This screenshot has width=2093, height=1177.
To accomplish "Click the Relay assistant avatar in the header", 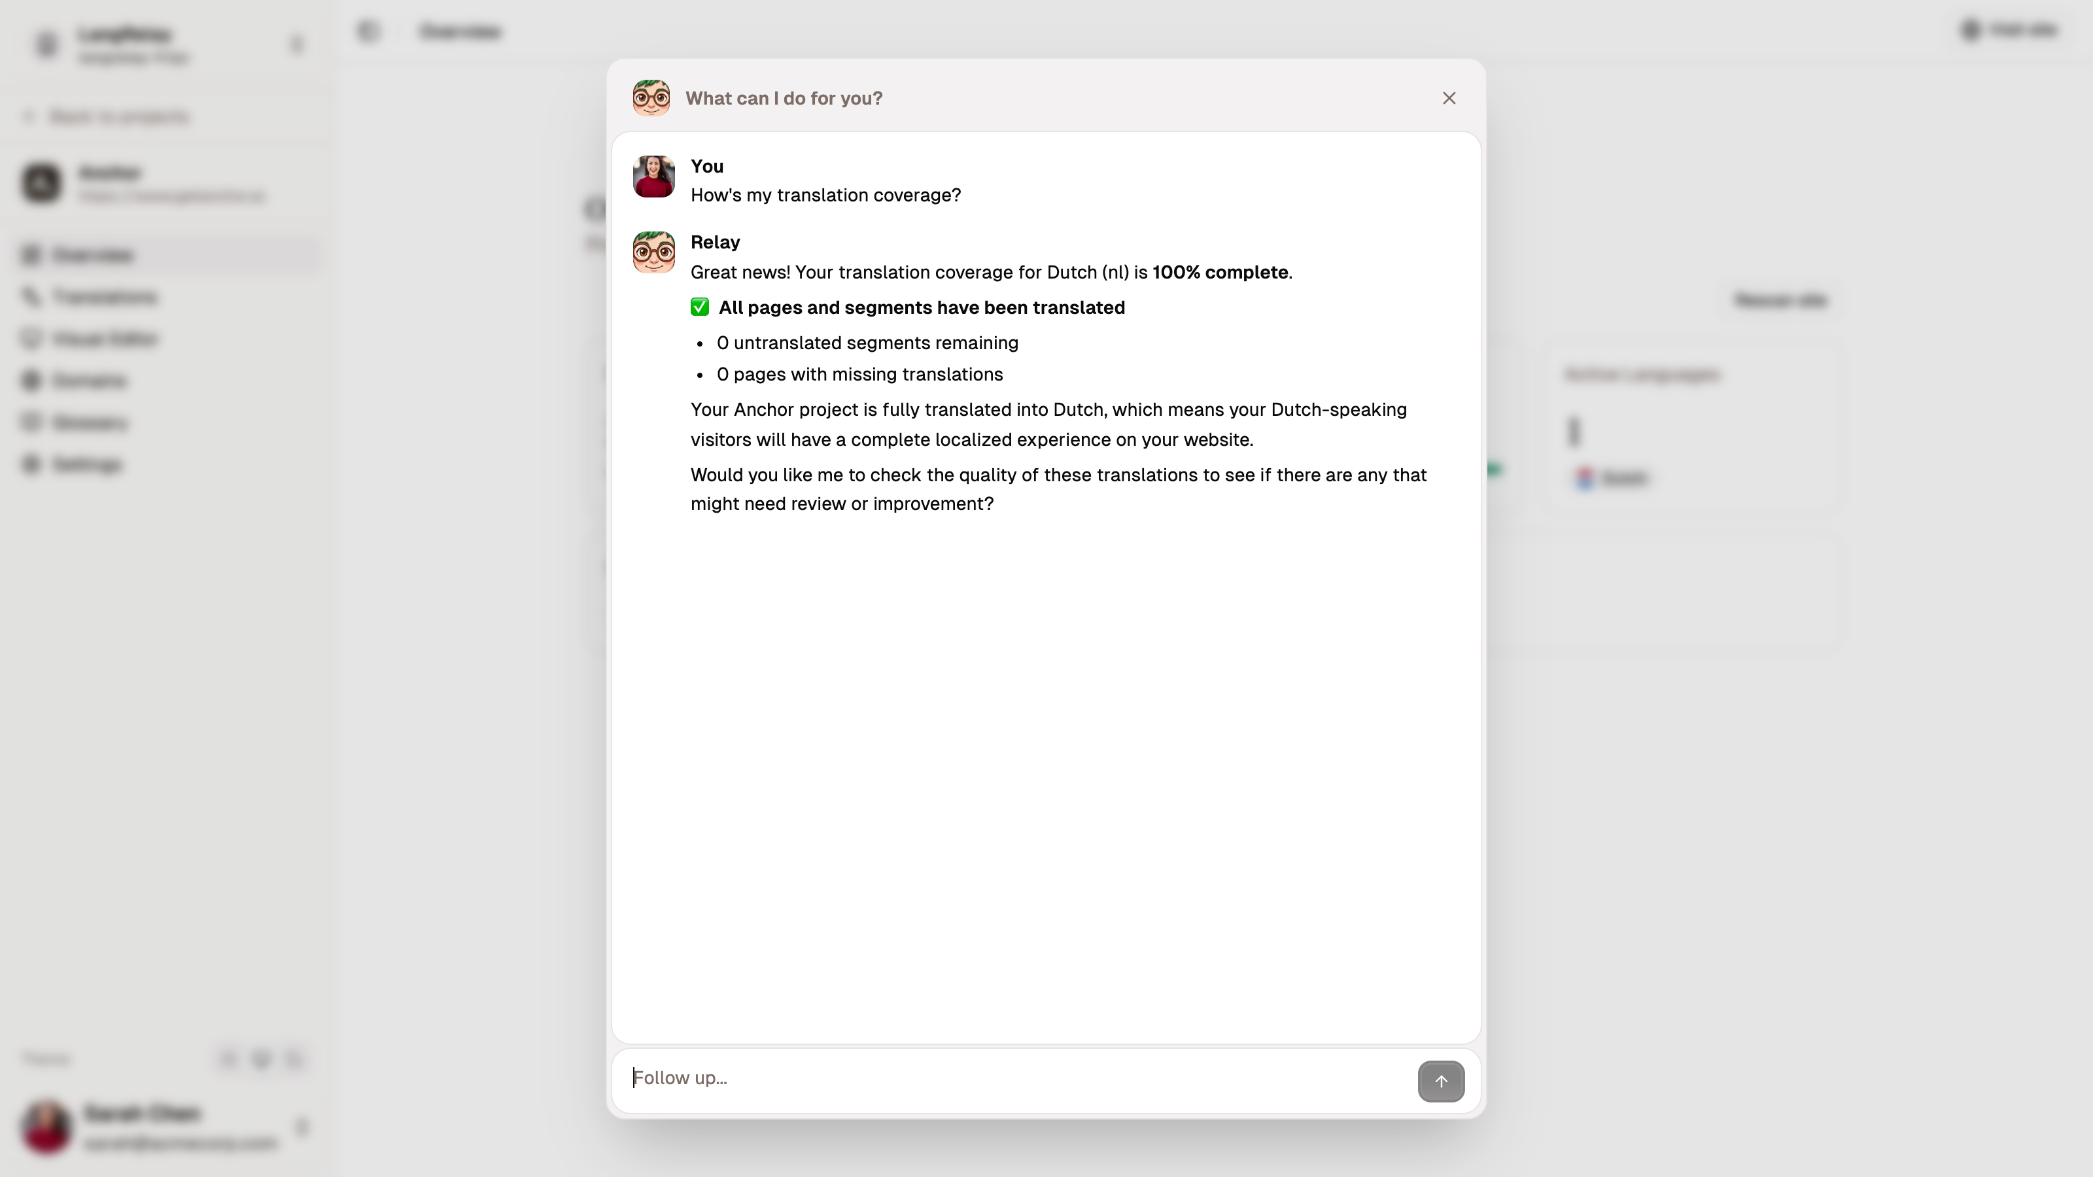I will tap(651, 97).
